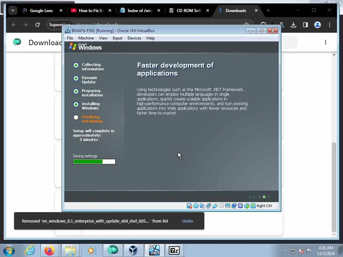The image size is (343, 257).
Task: Click the Collecting information step radio indicator
Action: [x=76, y=65]
